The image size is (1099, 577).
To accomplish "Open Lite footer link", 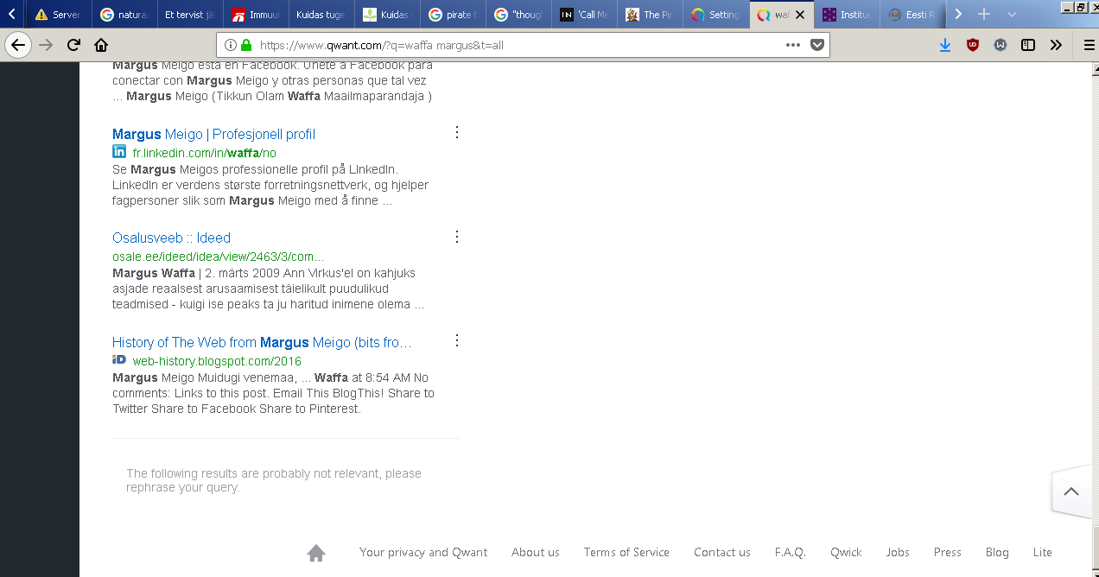I will point(1043,553).
